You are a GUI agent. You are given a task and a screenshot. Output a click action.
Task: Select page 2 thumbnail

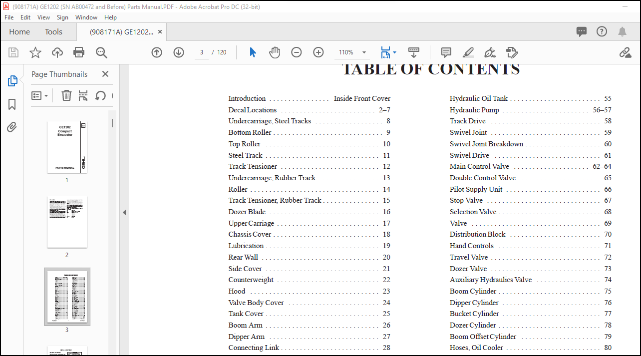coord(67,222)
